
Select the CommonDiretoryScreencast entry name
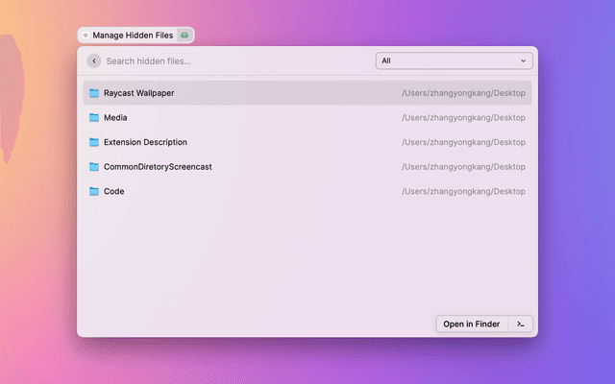coord(158,167)
